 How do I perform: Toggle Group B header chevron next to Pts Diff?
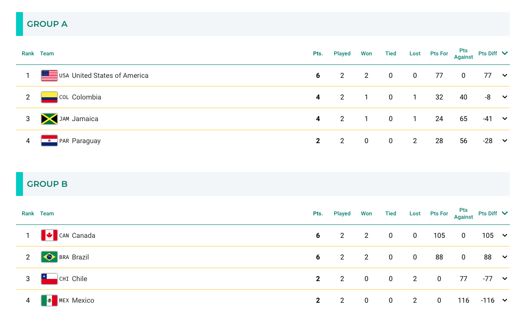pyautogui.click(x=505, y=213)
